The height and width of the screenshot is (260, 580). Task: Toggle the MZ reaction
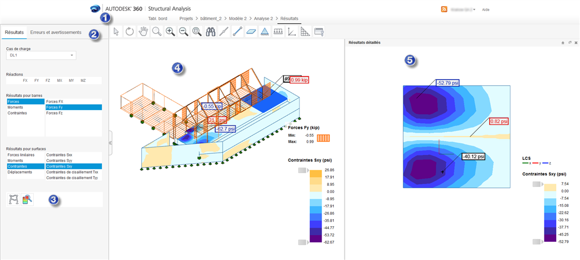pos(83,80)
